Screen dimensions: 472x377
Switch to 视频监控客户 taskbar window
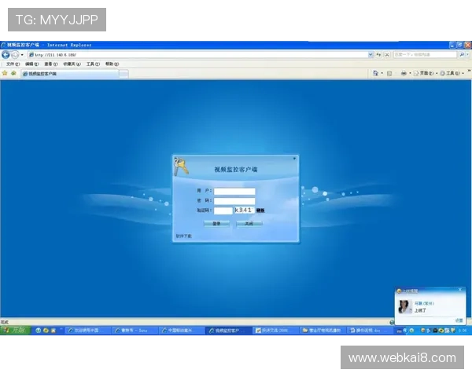(x=228, y=331)
